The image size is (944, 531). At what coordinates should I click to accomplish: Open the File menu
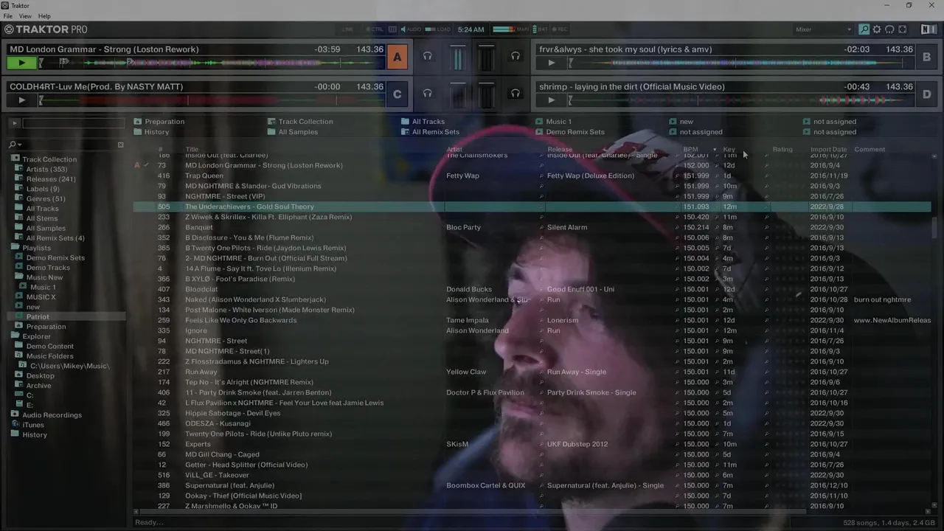8,16
